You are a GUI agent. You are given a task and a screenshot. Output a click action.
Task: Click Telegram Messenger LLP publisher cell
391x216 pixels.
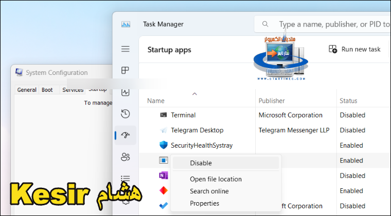294,130
